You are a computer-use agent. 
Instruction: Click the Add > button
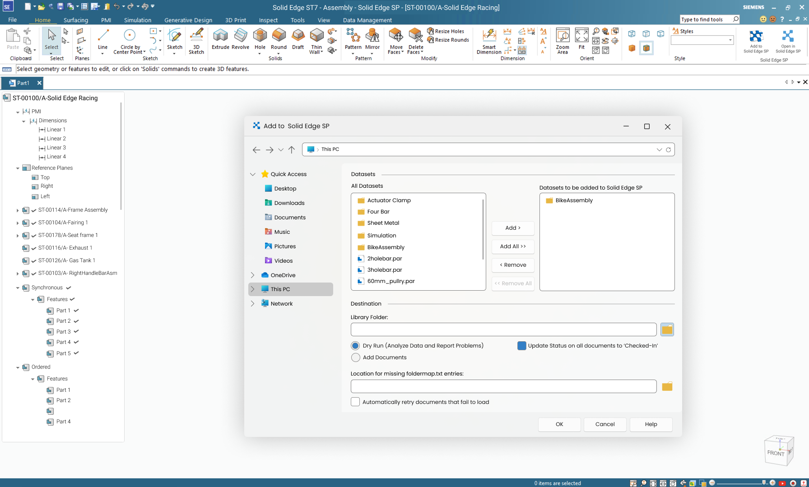click(513, 228)
